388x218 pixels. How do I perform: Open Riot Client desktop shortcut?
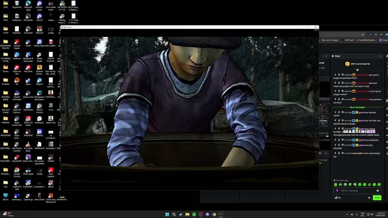pos(28,68)
